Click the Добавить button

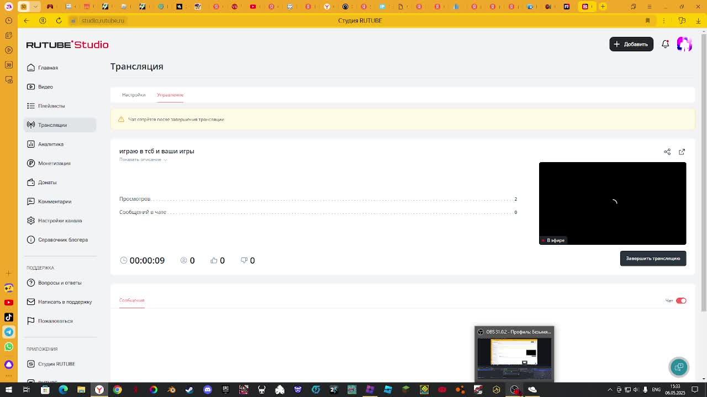(631, 44)
